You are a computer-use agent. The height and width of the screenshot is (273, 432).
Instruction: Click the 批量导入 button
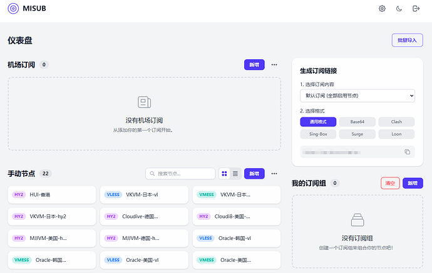point(407,41)
